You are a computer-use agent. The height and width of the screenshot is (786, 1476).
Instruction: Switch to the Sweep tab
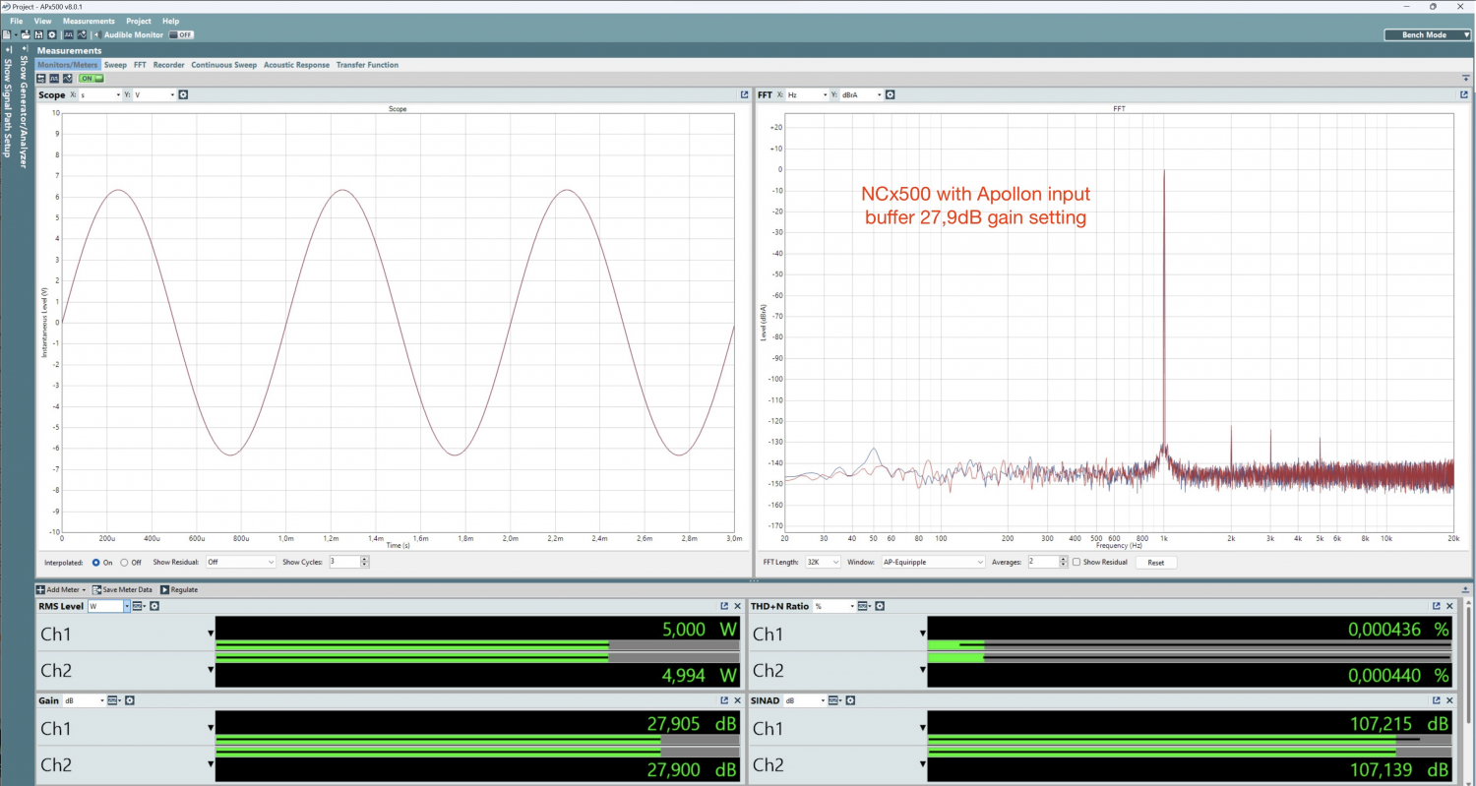[x=115, y=65]
